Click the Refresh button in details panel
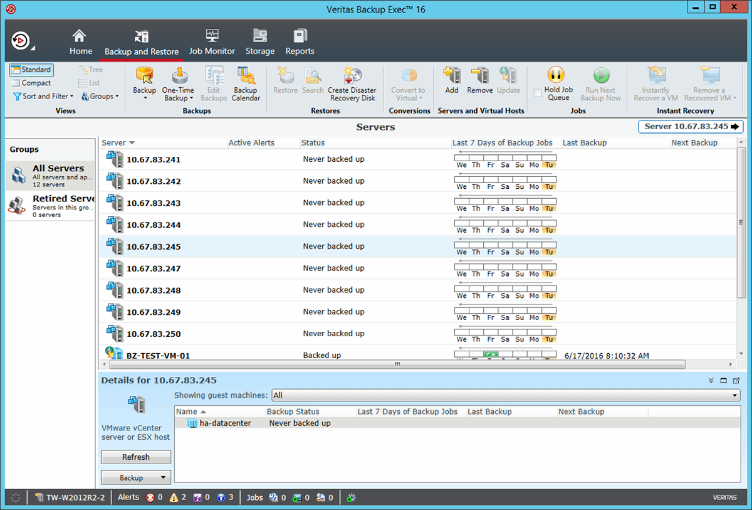This screenshot has height=510, width=752. 135,457
